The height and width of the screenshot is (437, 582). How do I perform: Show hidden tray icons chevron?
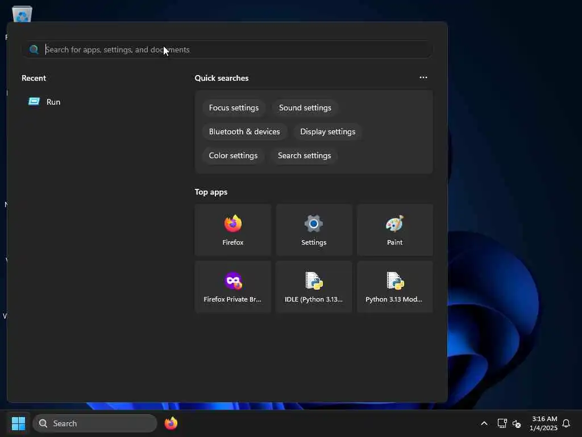(484, 423)
